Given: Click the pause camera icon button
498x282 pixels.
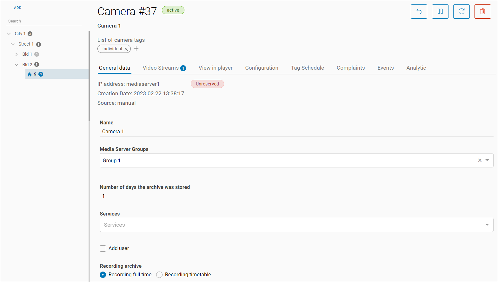Looking at the screenshot, I should pyautogui.click(x=440, y=12).
